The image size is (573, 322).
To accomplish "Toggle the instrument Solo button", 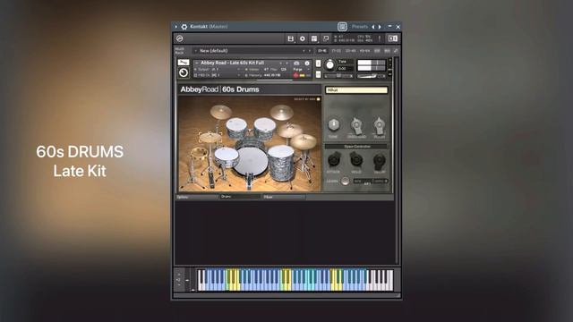I will pyautogui.click(x=318, y=64).
